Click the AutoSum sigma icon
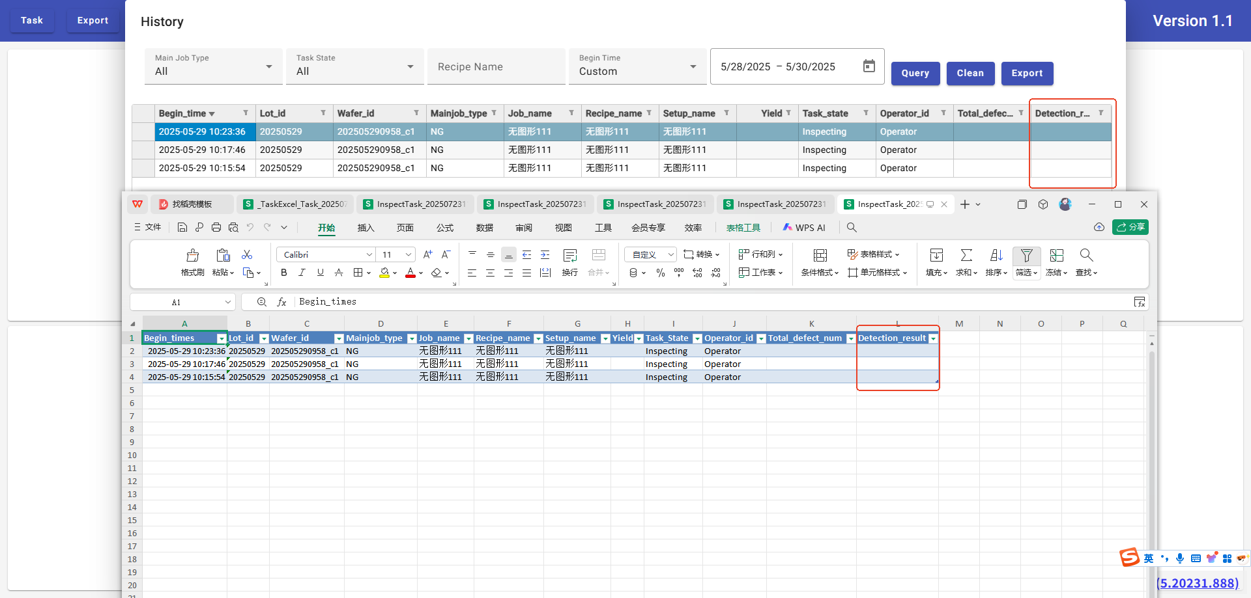 pyautogui.click(x=966, y=255)
